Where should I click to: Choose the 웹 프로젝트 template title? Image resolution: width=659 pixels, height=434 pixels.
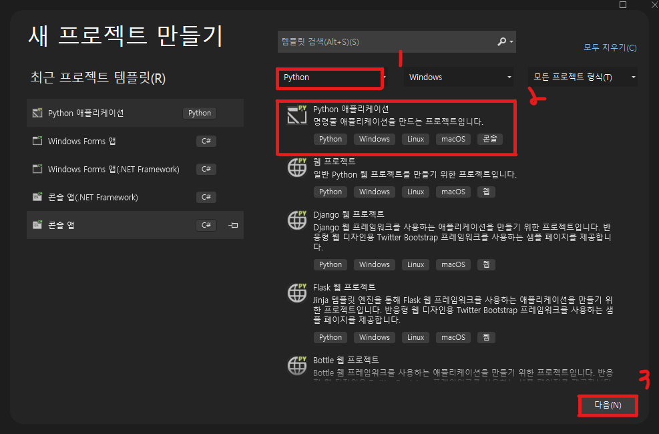click(335, 162)
